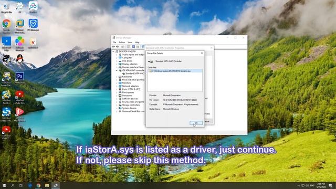This screenshot has height=189, width=336.
Task: Select Standard SATA AHCI tree item
Action: 135,73
